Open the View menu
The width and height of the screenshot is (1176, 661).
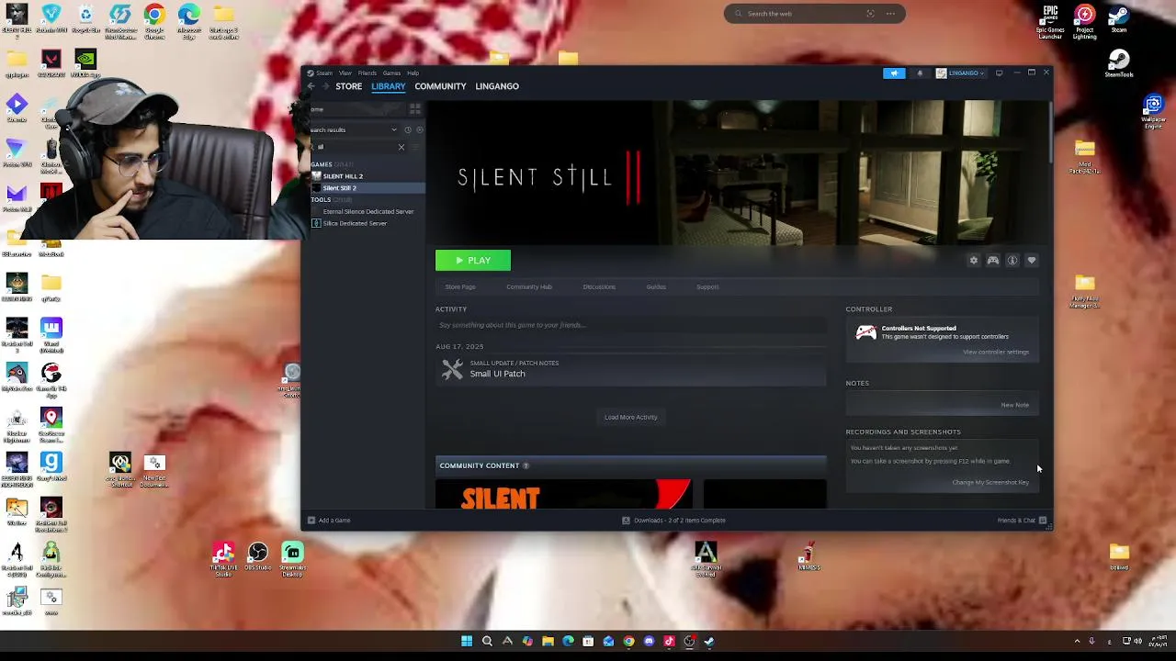tap(345, 73)
